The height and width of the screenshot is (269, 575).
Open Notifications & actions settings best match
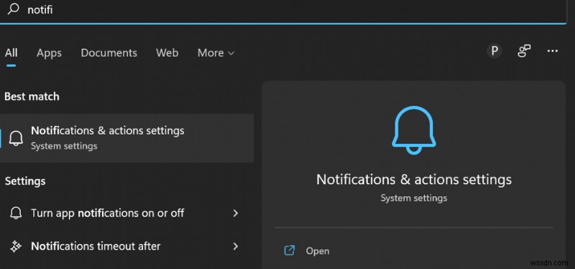(127, 138)
